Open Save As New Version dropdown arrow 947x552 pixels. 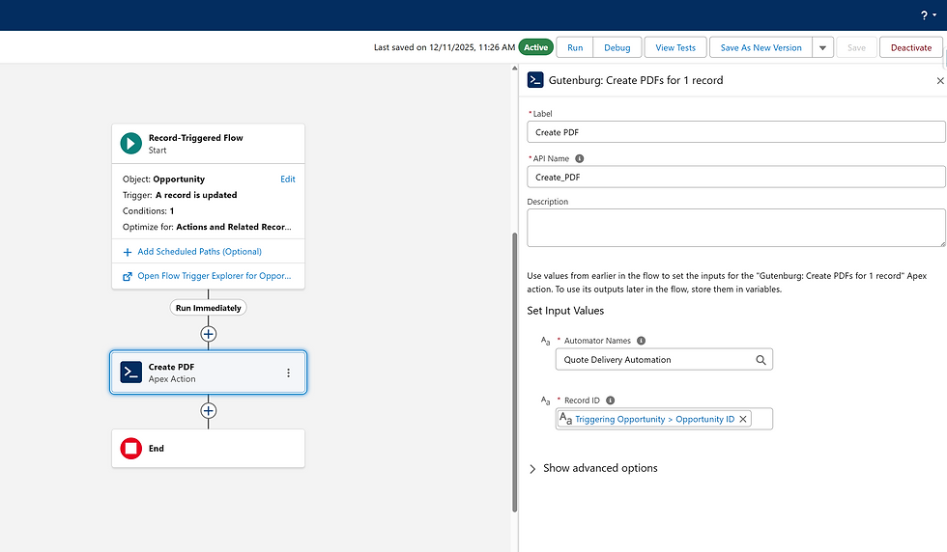822,47
